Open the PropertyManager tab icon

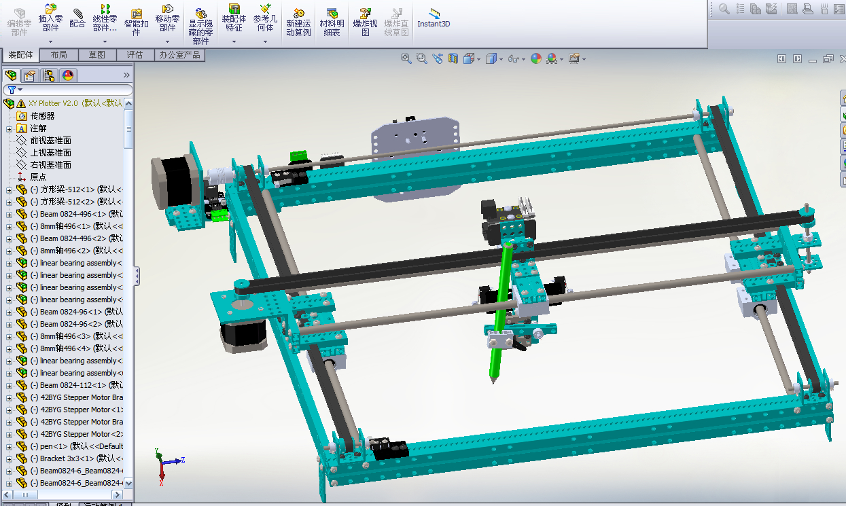coord(30,75)
